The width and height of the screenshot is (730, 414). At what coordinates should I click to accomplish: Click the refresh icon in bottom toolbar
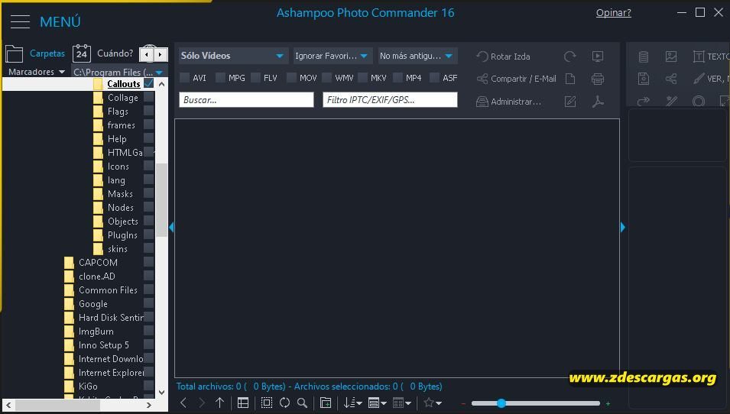(x=284, y=403)
